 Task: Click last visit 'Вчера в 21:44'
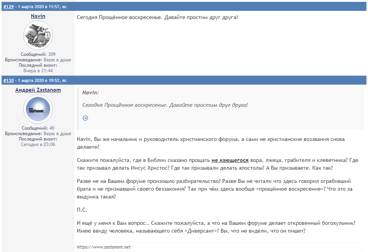[x=38, y=71]
